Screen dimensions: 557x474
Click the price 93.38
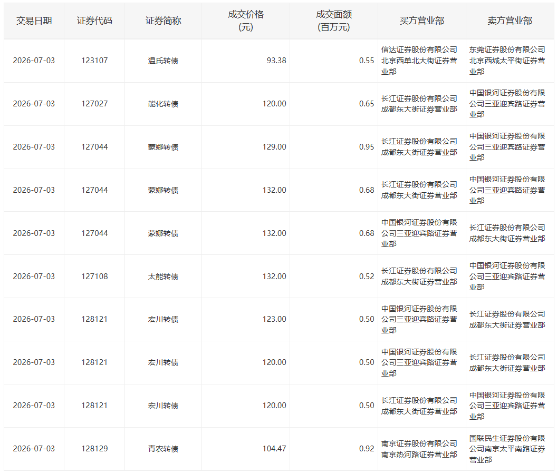tap(276, 61)
